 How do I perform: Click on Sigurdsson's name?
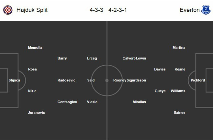(136, 80)
